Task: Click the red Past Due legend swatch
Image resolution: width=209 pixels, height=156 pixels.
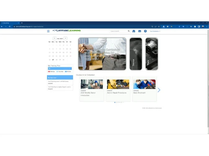Action: pyautogui.click(x=49, y=72)
